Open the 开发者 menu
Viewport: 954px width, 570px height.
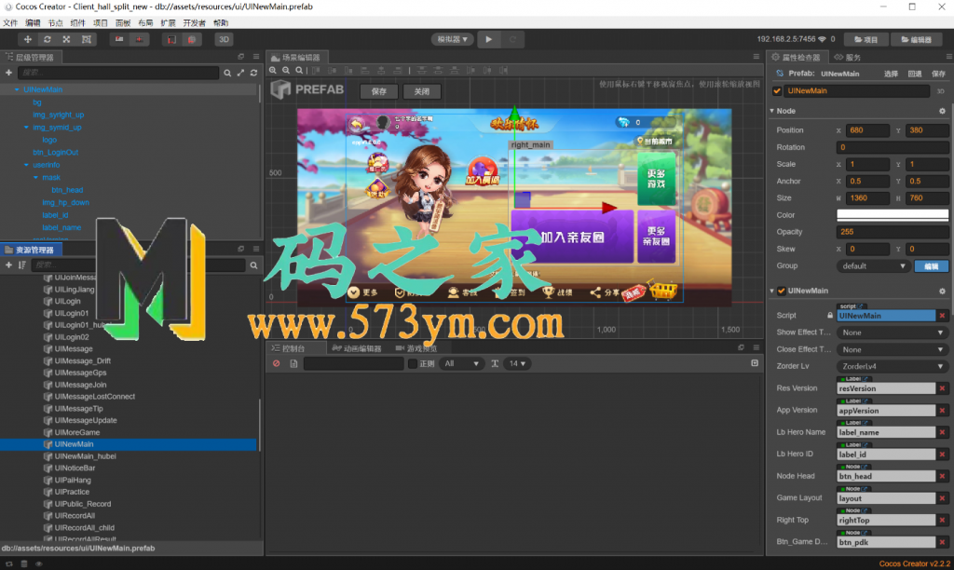[x=194, y=23]
